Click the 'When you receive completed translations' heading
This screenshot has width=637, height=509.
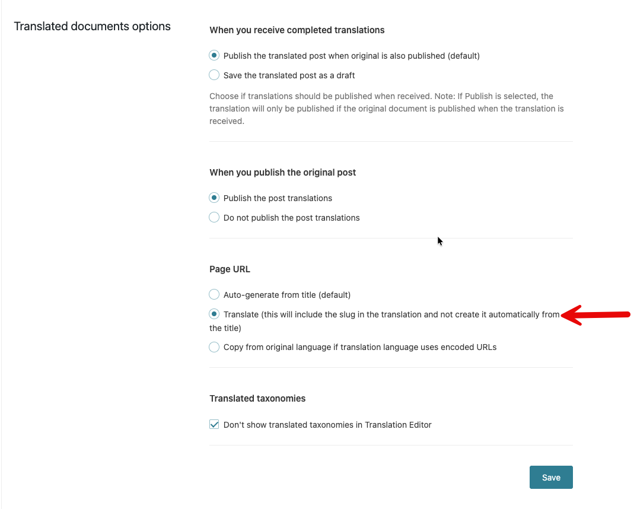point(297,30)
